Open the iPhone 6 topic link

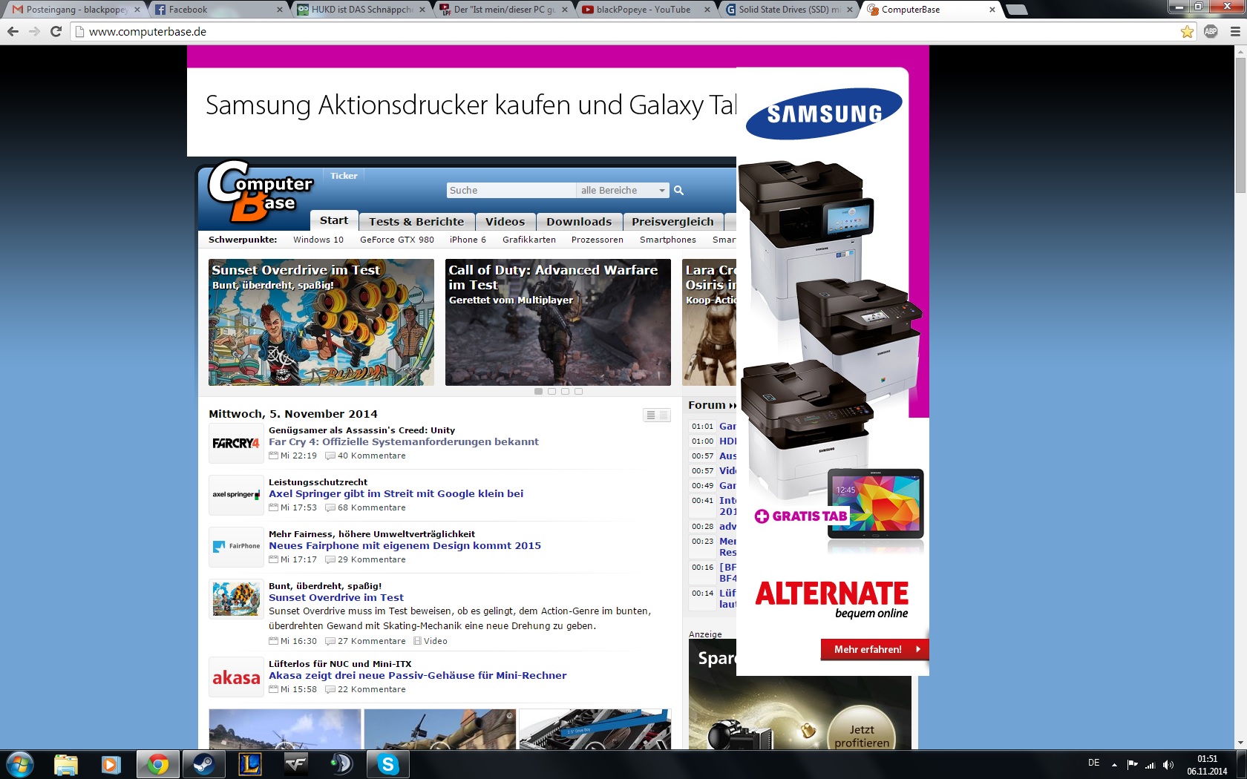coord(468,240)
